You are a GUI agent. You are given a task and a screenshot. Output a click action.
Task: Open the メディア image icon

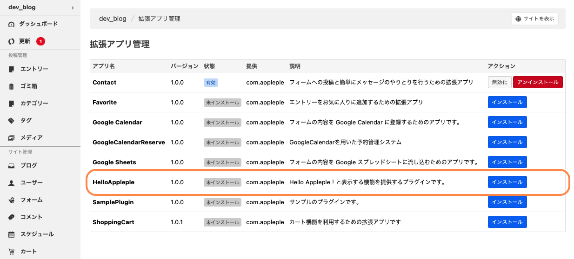point(12,138)
